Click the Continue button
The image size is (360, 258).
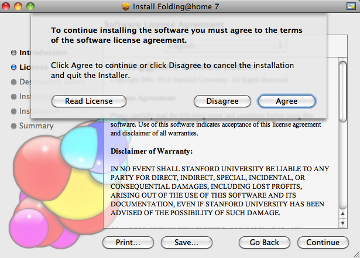pos(323,242)
